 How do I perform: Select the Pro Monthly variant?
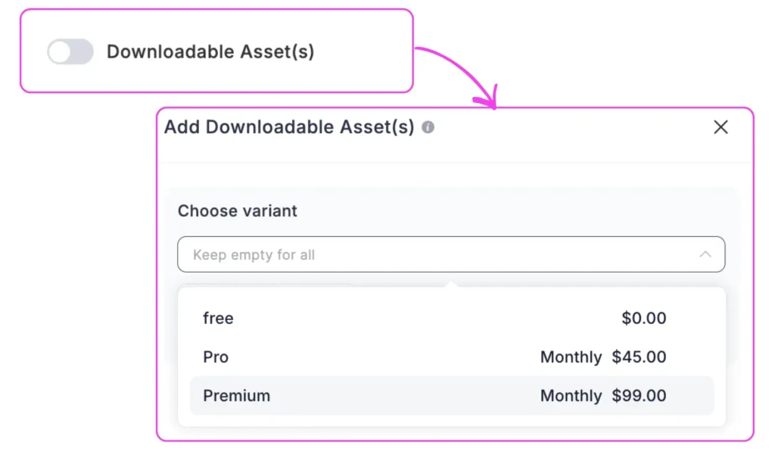[x=216, y=357]
